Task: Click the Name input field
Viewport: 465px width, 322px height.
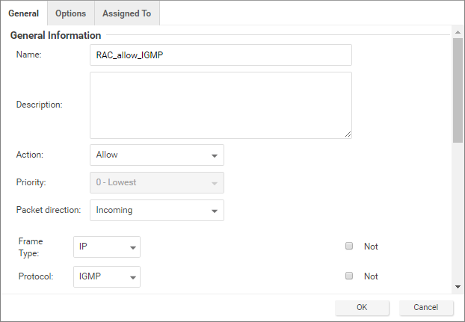Action: [x=220, y=55]
